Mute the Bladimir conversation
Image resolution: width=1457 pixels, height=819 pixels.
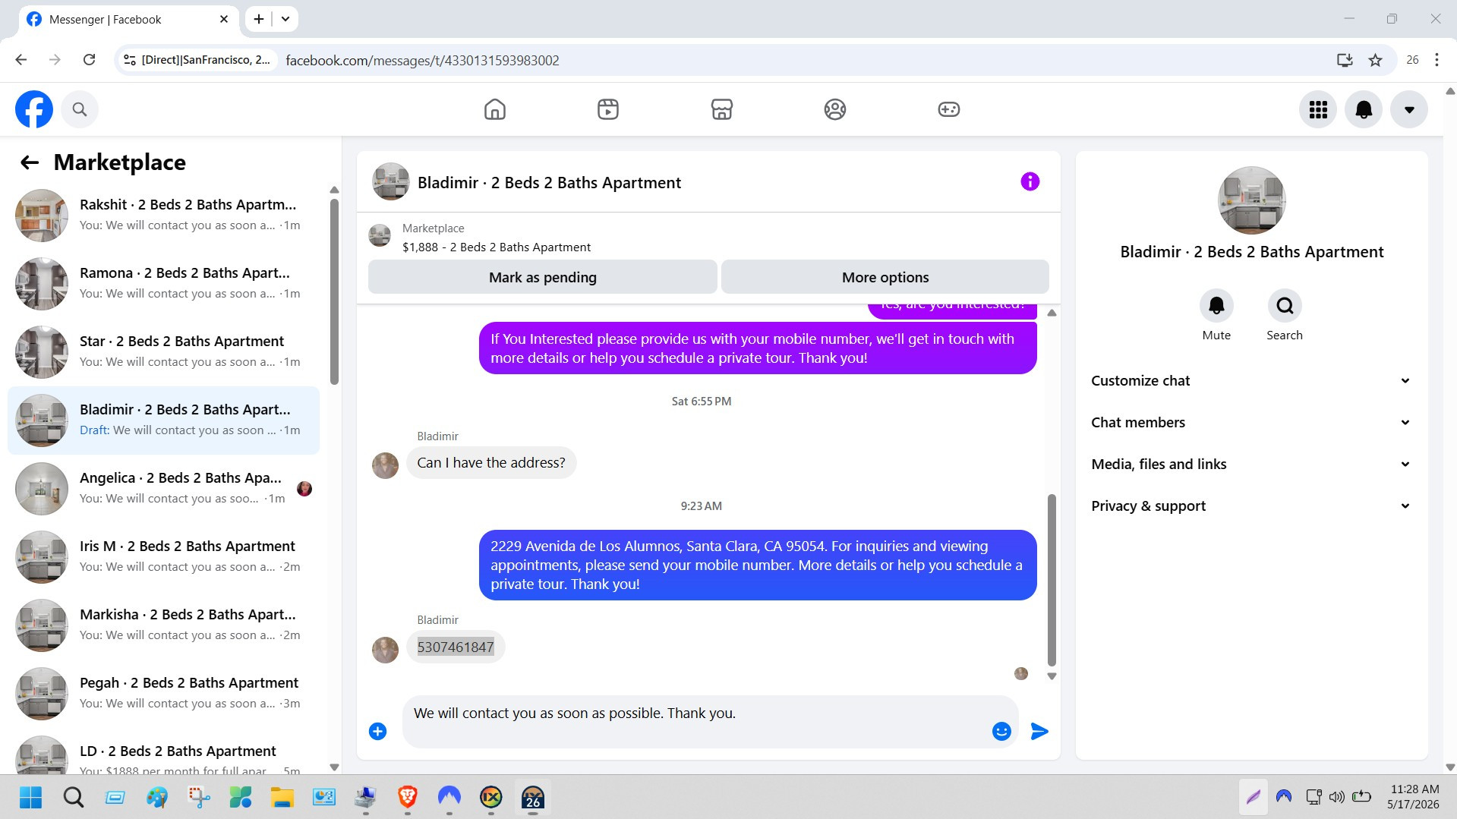point(1216,306)
